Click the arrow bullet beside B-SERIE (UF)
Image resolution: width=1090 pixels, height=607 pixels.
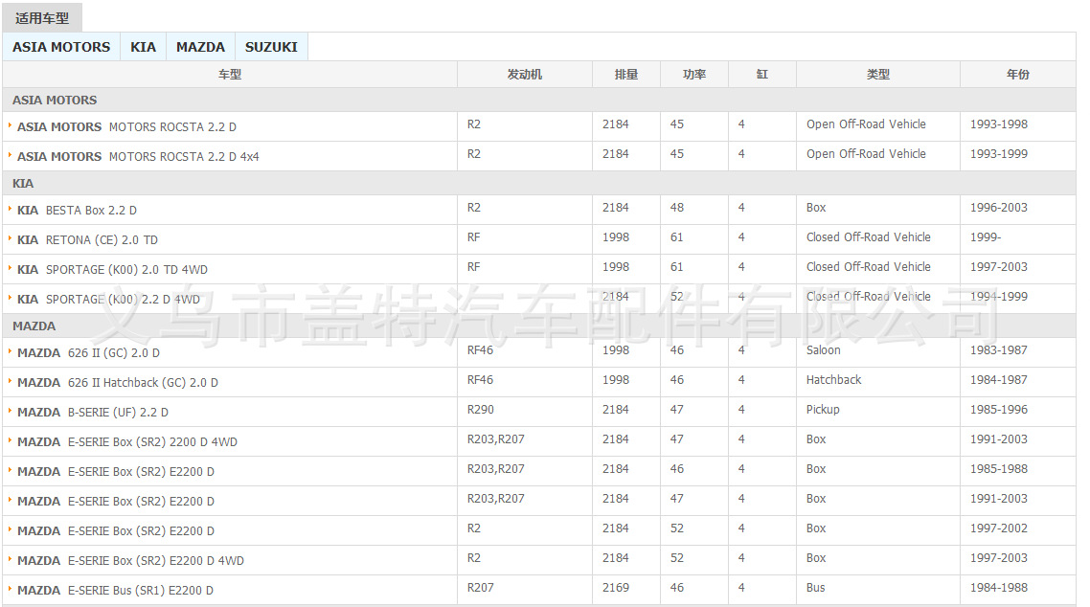pos(10,411)
